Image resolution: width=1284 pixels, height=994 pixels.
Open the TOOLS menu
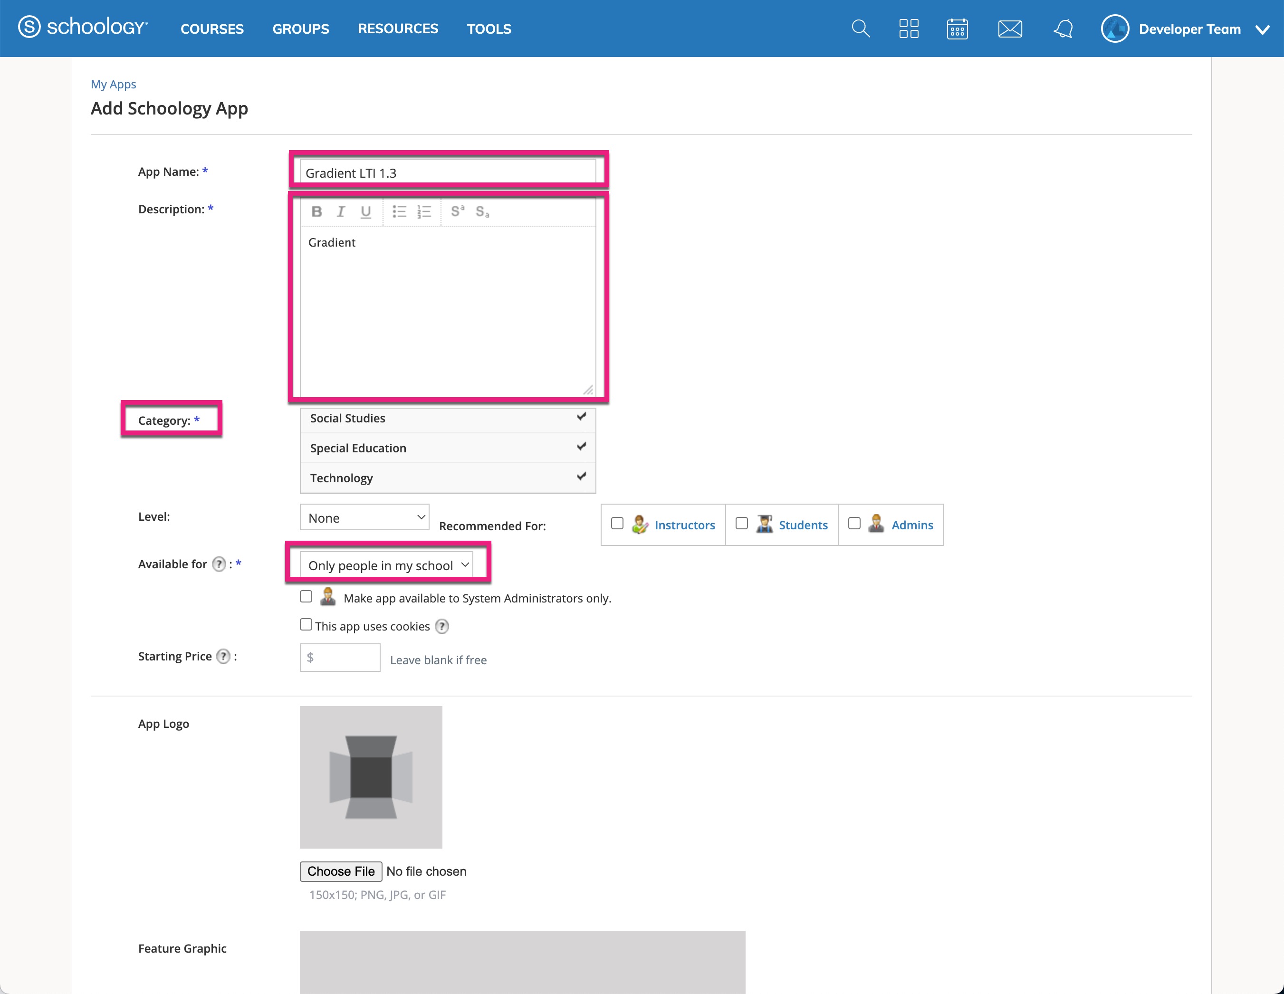pyautogui.click(x=489, y=28)
